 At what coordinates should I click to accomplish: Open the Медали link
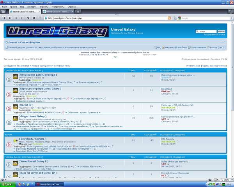(x=169, y=48)
